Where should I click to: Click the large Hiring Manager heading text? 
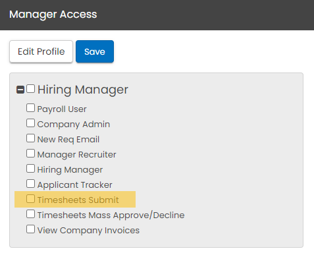(83, 90)
